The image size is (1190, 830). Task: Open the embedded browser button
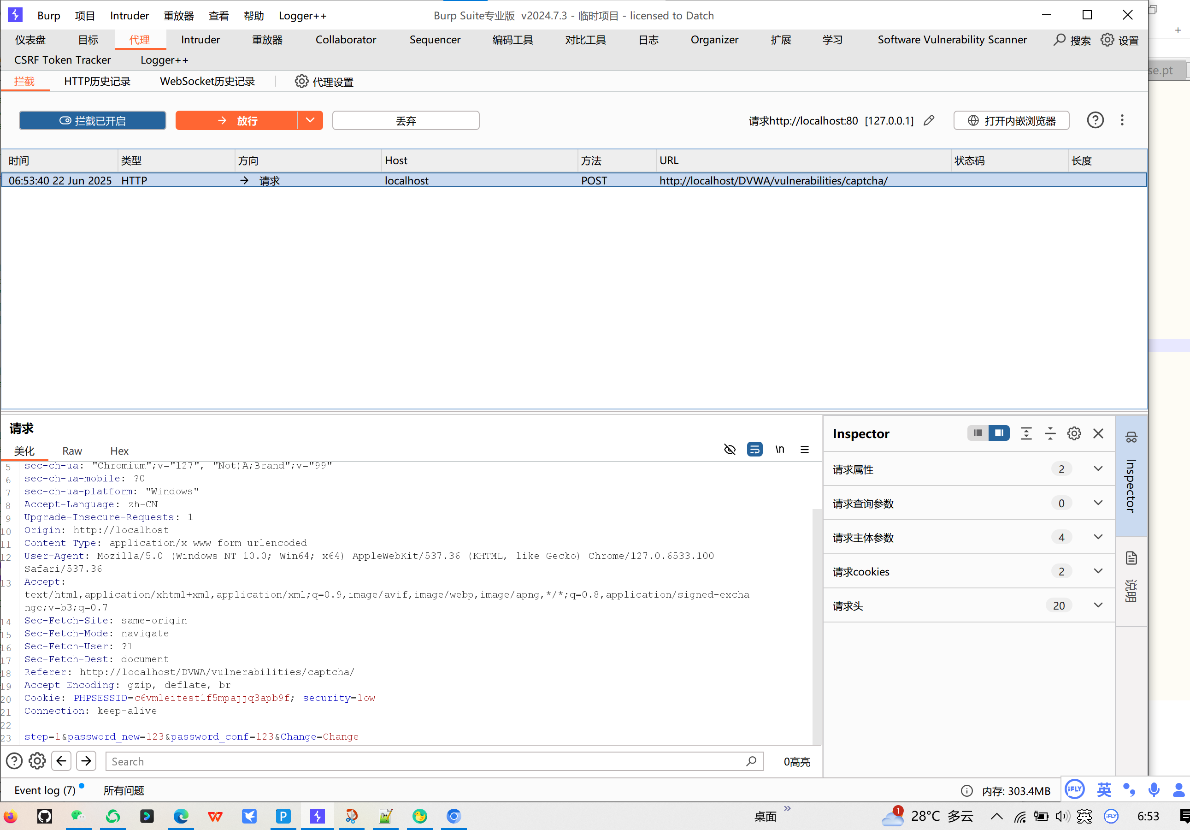click(x=1011, y=120)
